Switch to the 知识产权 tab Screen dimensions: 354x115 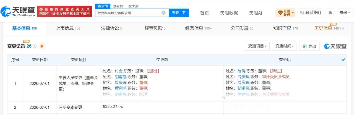(285, 28)
